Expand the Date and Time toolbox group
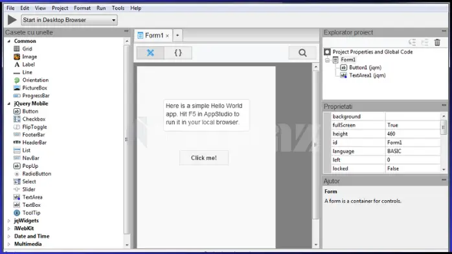This screenshot has width=452, height=254. (8, 237)
